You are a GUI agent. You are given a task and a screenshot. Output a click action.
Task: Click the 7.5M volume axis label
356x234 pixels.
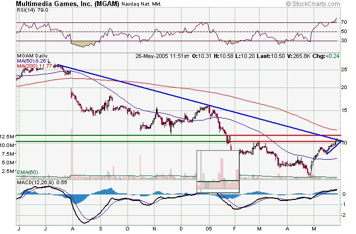[9, 154]
